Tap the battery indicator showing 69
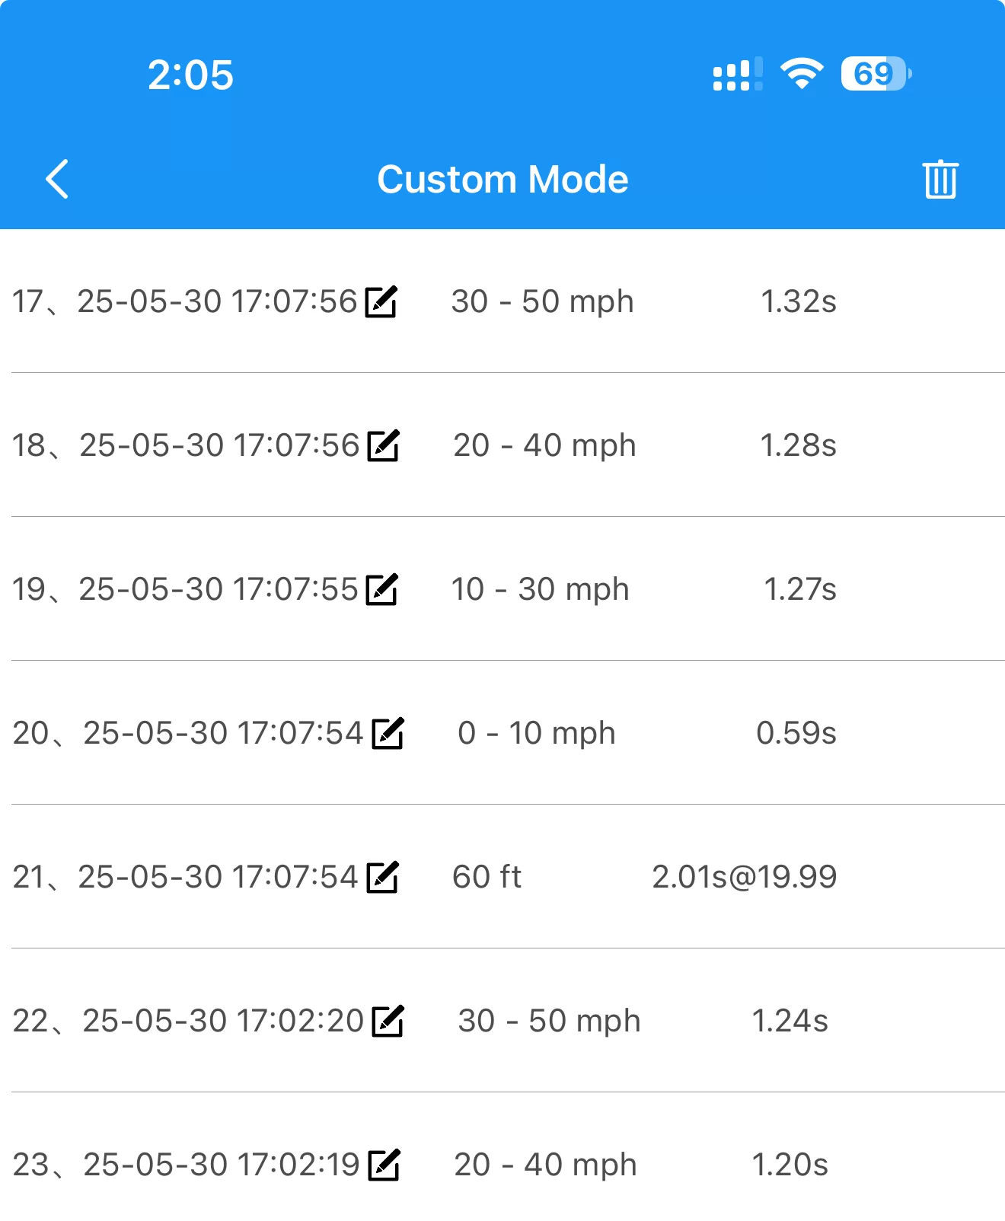This screenshot has width=1005, height=1221. (876, 74)
